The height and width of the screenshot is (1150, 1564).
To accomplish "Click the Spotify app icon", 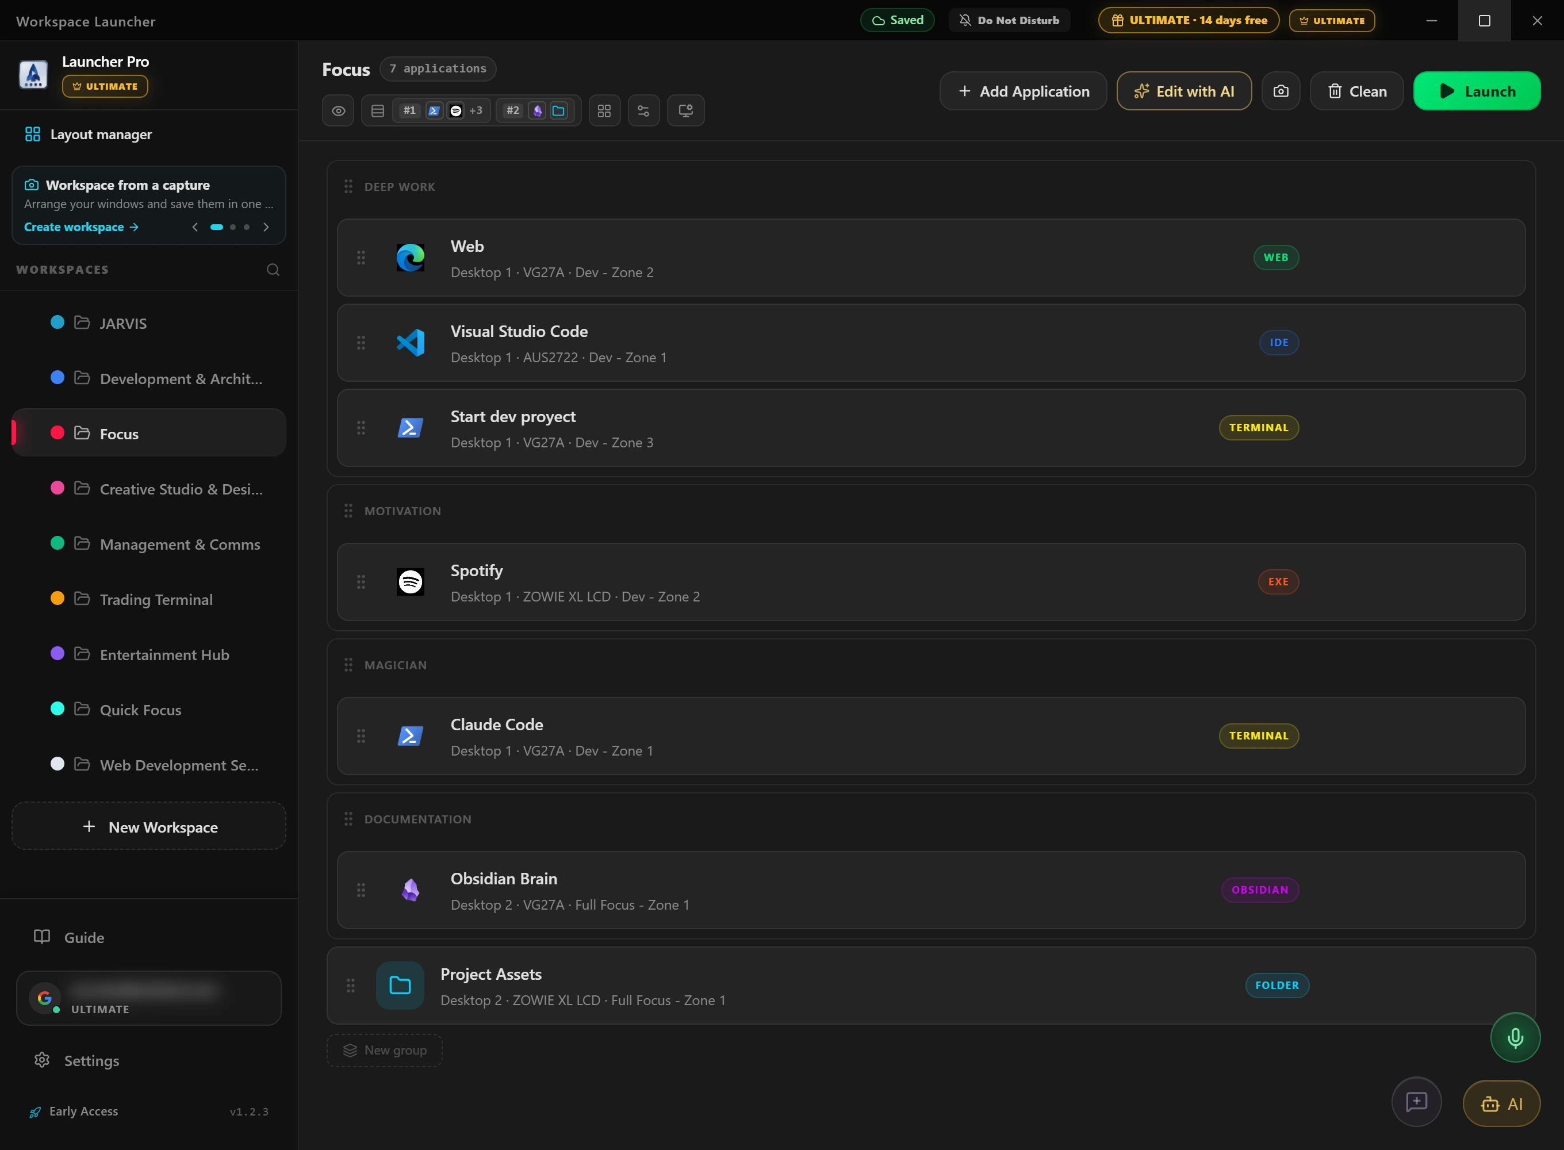I will click(410, 582).
